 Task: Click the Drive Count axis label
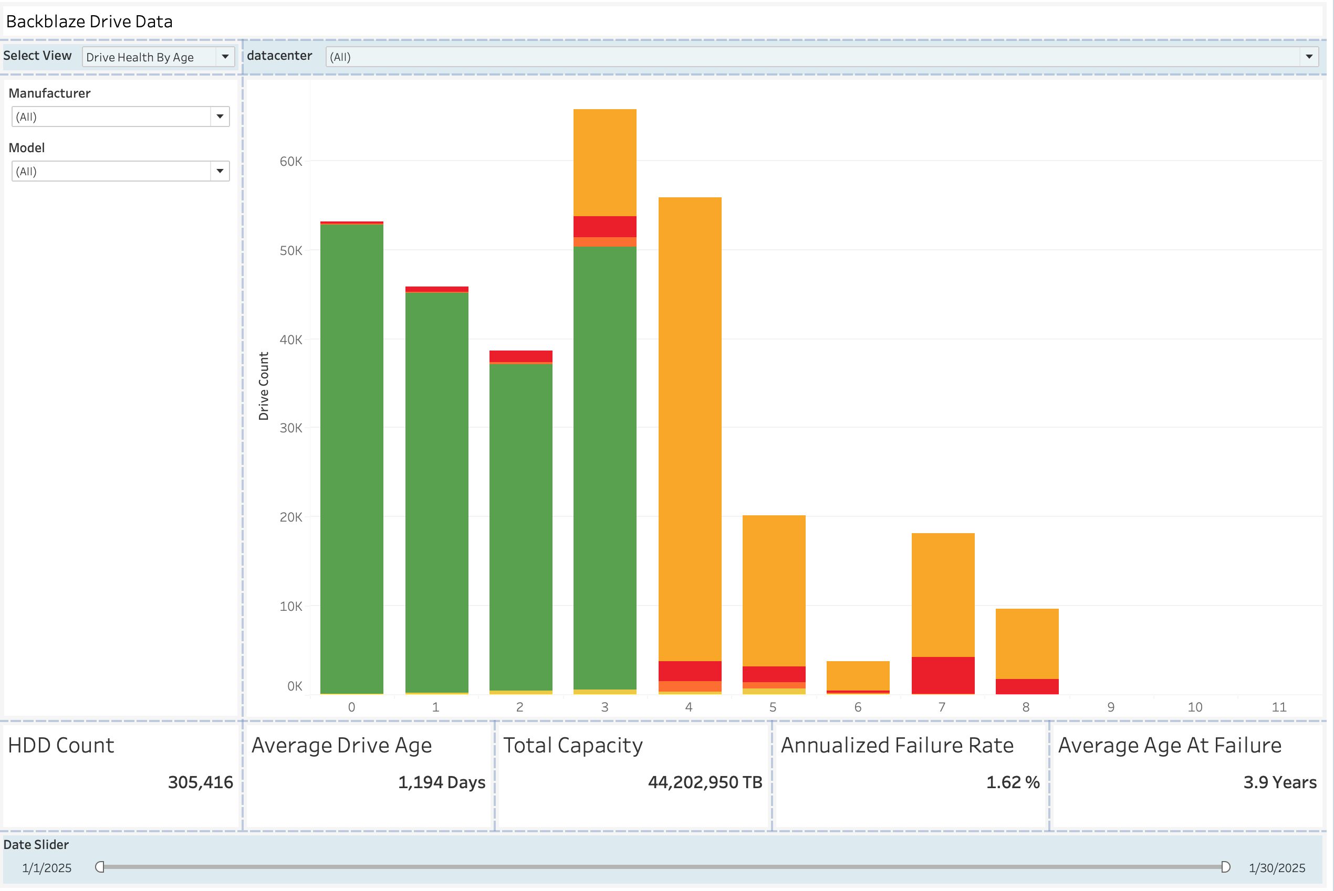coord(263,386)
